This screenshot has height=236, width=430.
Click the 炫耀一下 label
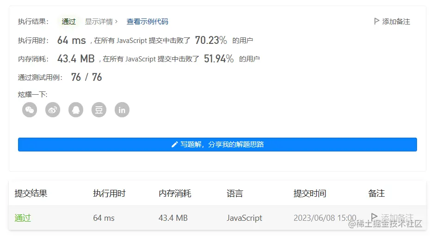(33, 95)
